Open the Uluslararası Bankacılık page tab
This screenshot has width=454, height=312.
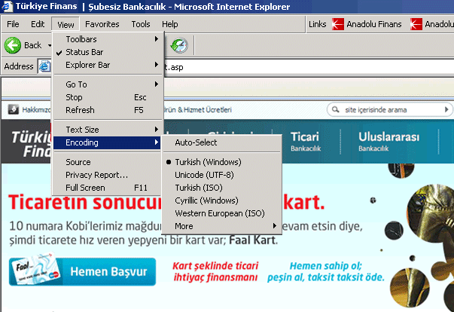point(388,142)
